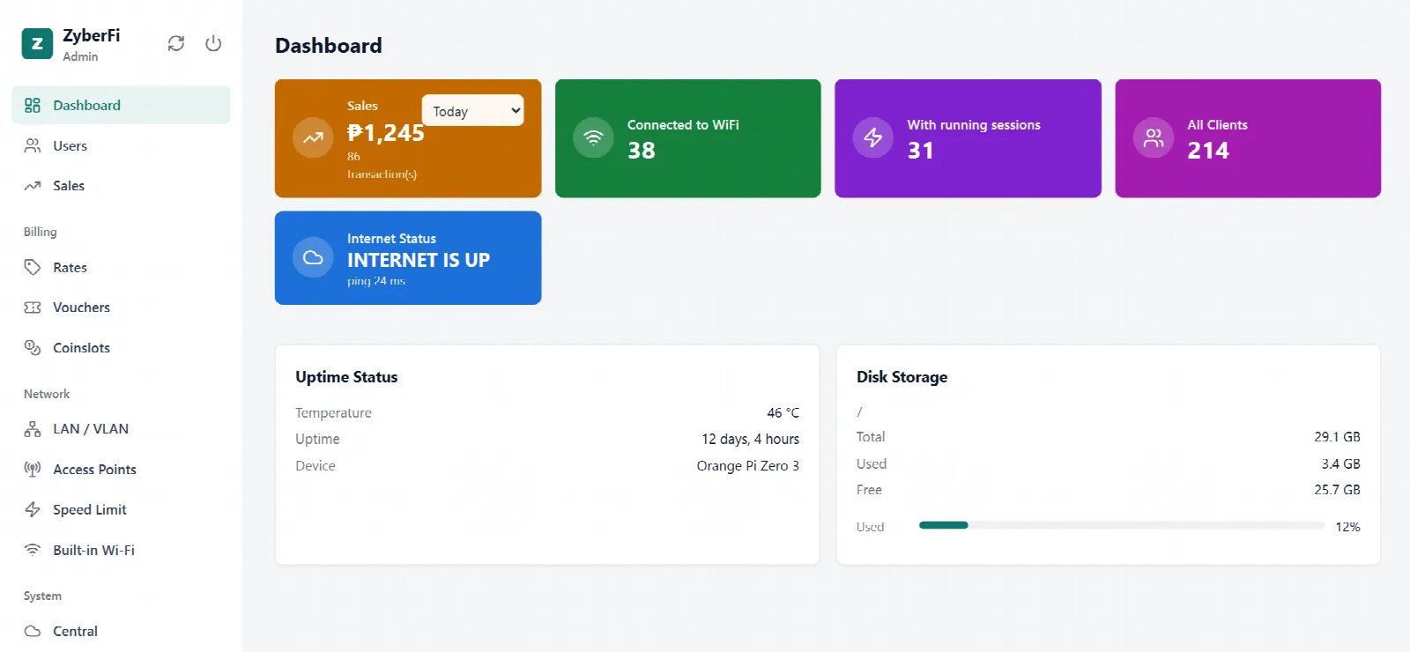Image resolution: width=1410 pixels, height=652 pixels.
Task: Go to Access Points
Action: click(x=122, y=469)
